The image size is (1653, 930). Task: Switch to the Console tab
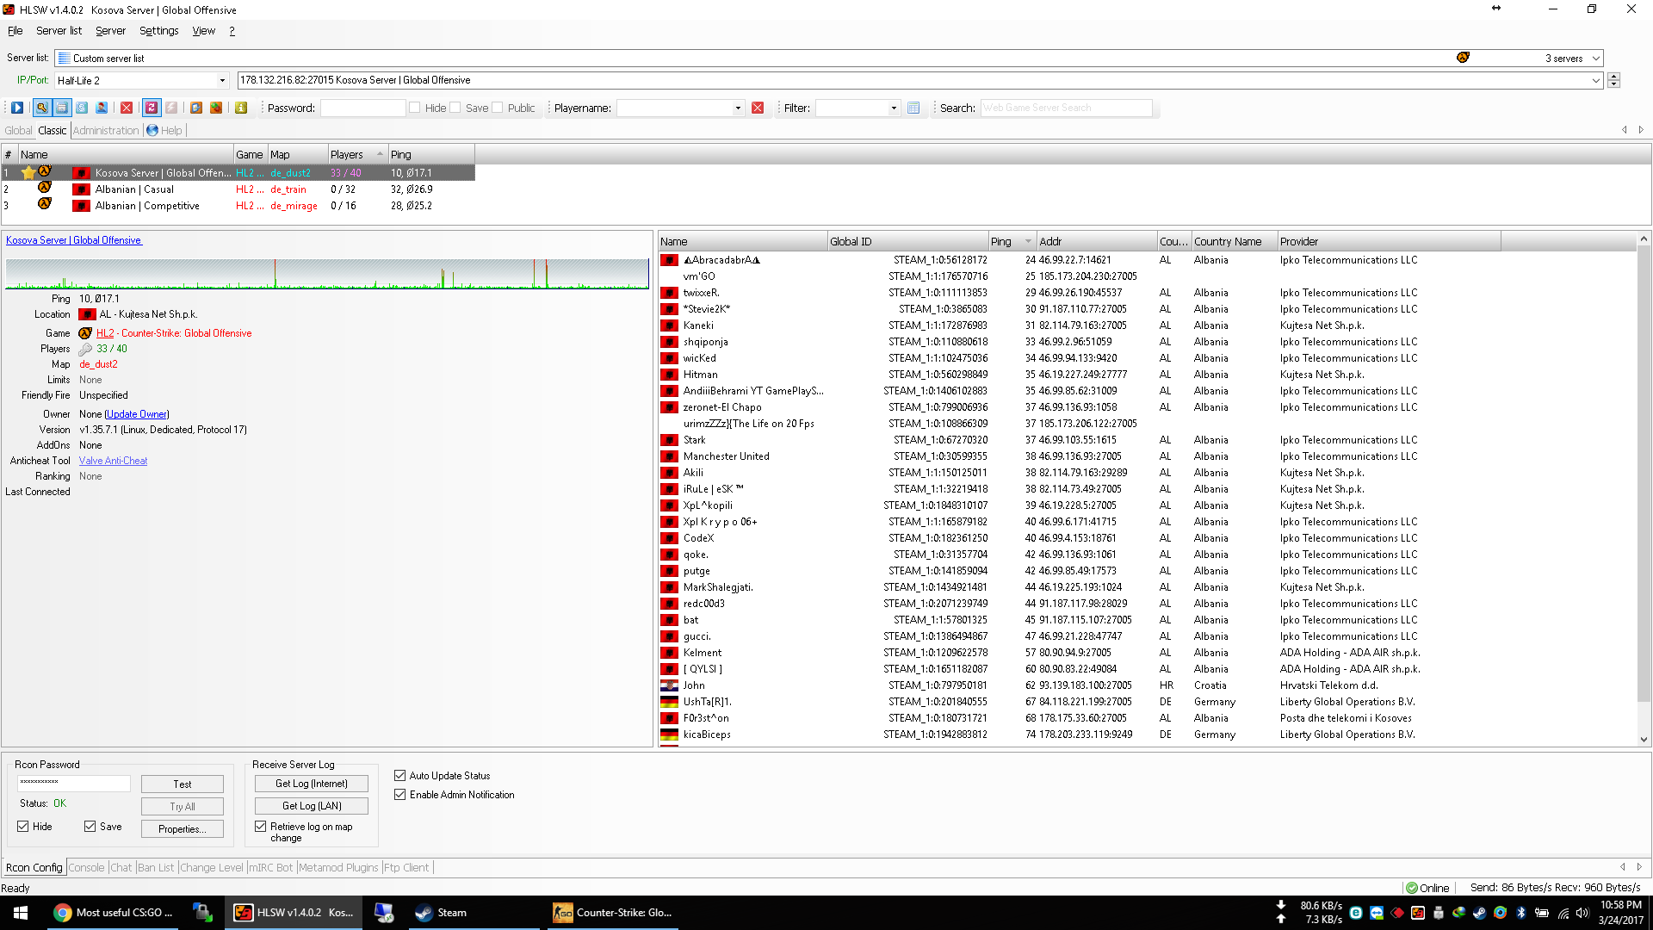86,867
